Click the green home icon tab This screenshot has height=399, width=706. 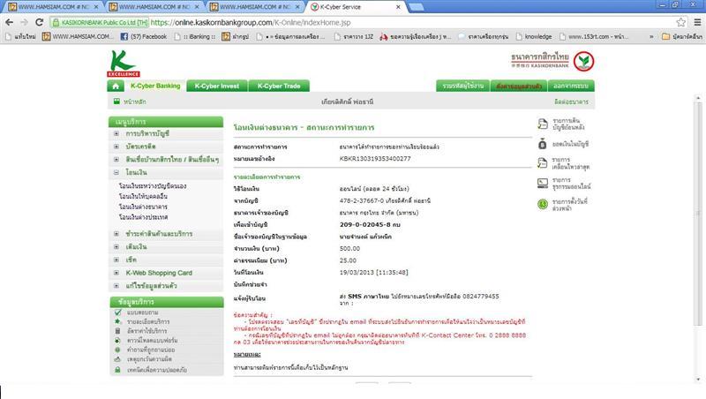[x=116, y=86]
